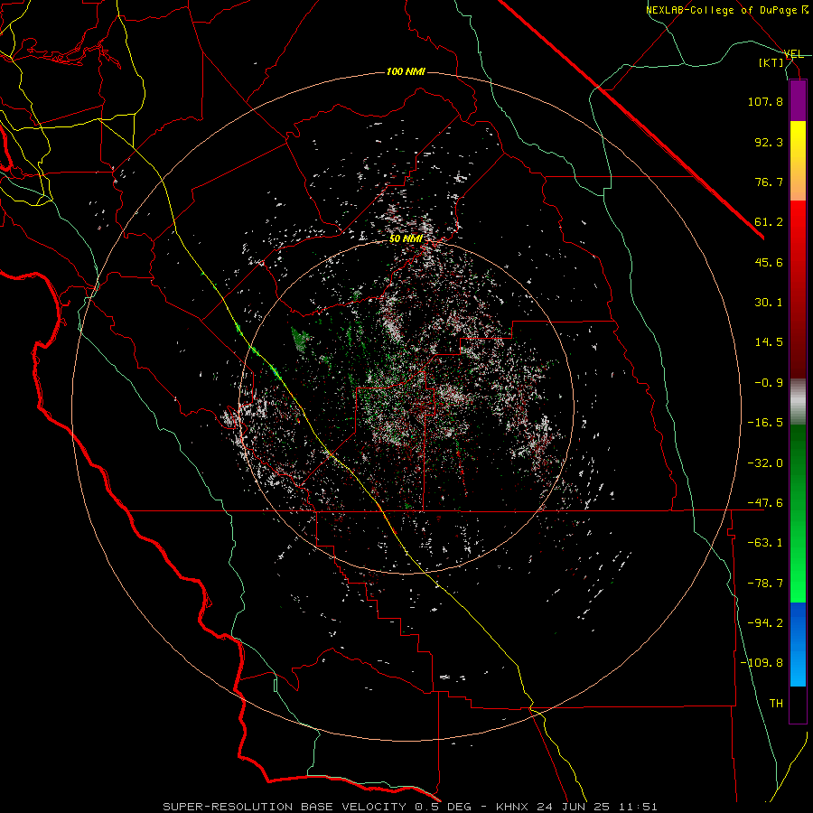The width and height of the screenshot is (813, 813).
Task: Click the [KT] units label
Action: [x=771, y=62]
